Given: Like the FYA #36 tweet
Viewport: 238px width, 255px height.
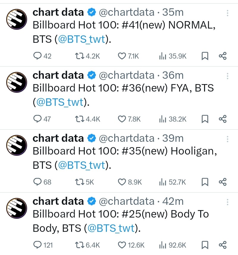Looking at the screenshot, I should click(122, 119).
